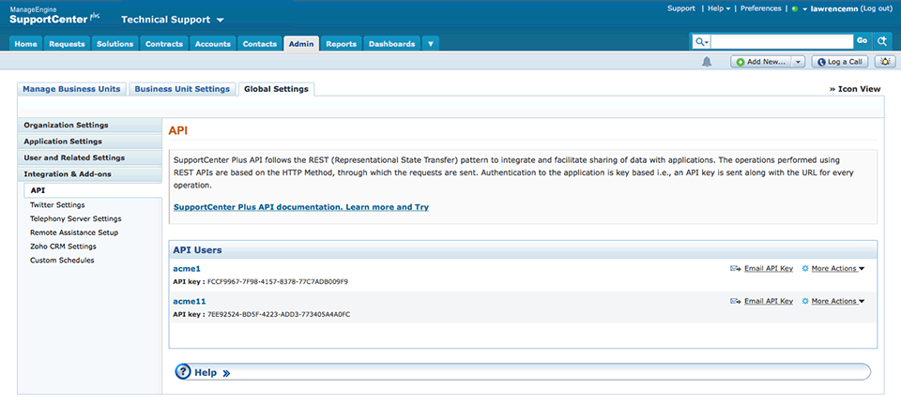901x404 pixels.
Task: Open the Help dropdown menu
Action: pos(719,8)
